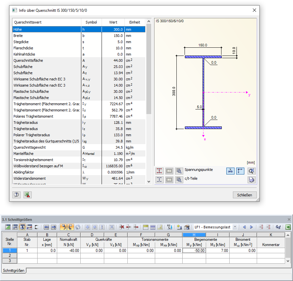
Task: Export cross-section values to Excel
Action: pos(27,195)
